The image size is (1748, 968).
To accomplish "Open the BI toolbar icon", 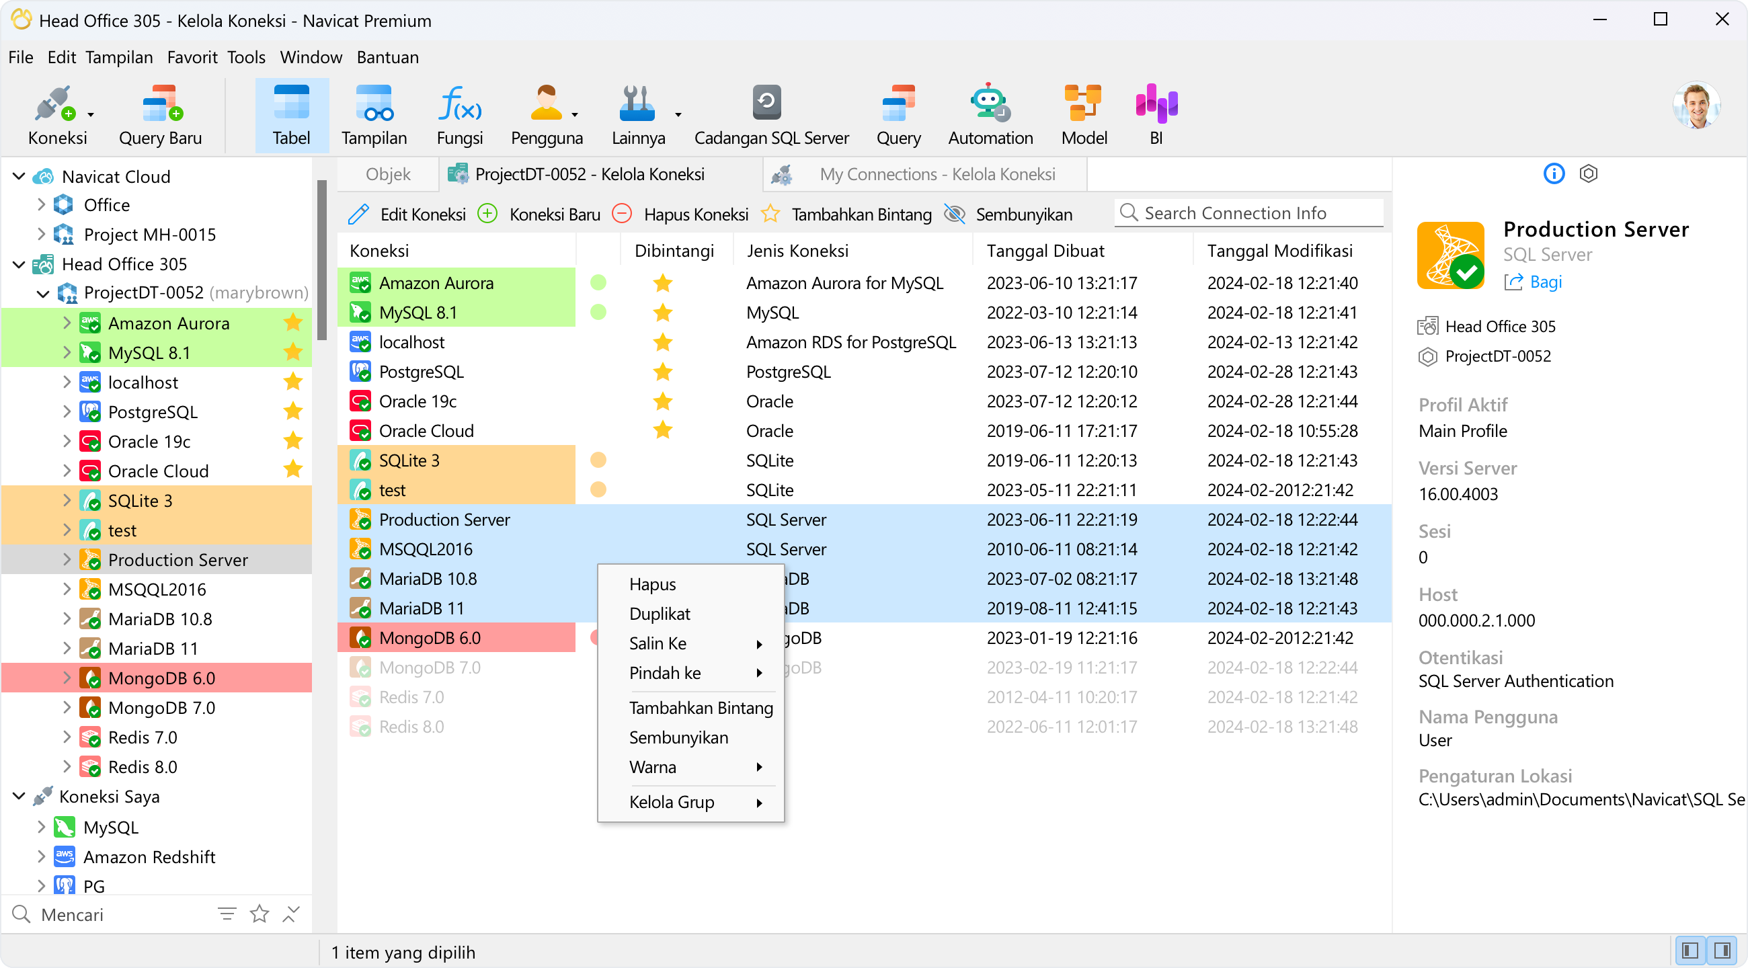I will click(1156, 116).
